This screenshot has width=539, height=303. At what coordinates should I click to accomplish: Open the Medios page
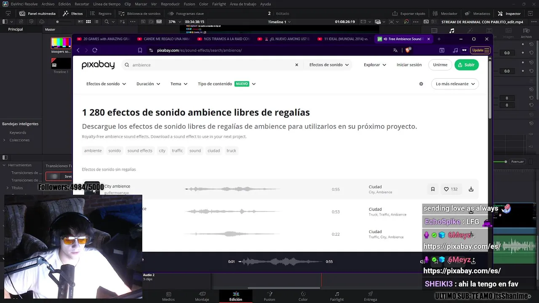[x=168, y=297]
